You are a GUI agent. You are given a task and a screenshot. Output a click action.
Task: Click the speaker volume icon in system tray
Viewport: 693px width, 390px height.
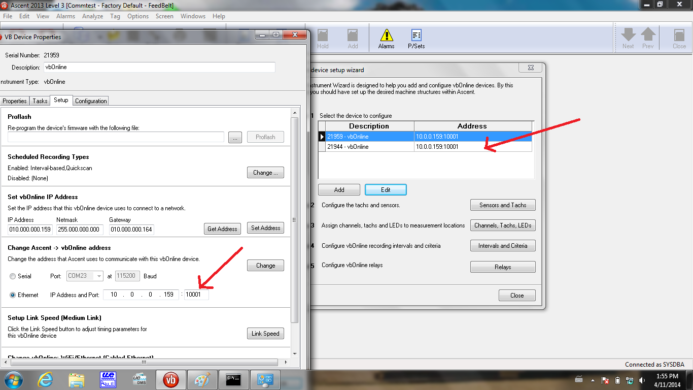pyautogui.click(x=641, y=379)
